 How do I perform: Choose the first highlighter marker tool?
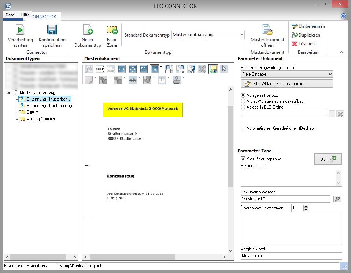tap(103, 80)
